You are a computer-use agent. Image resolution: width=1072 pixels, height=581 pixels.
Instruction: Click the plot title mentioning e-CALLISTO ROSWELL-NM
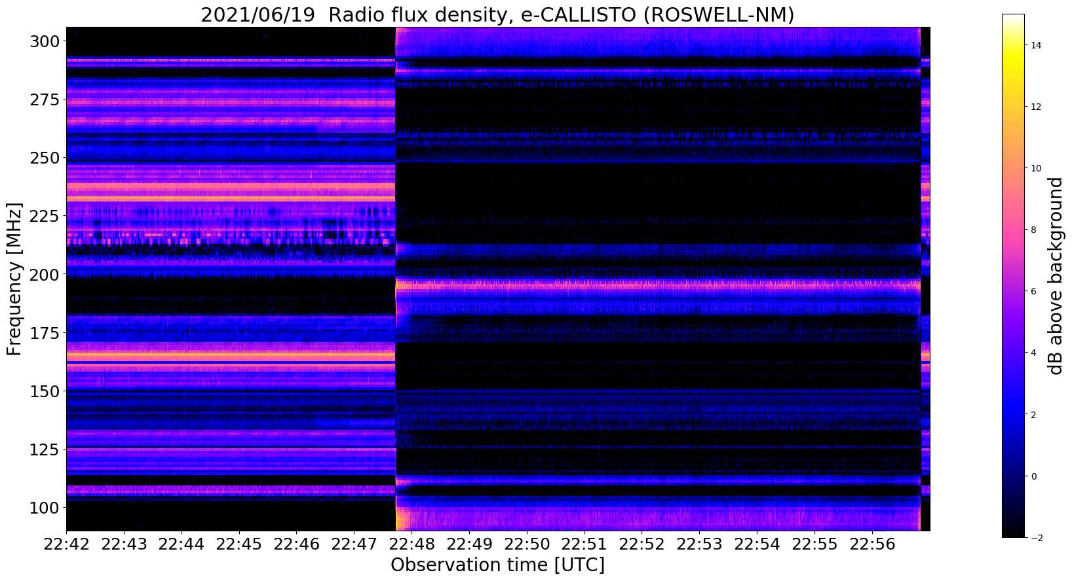(497, 14)
